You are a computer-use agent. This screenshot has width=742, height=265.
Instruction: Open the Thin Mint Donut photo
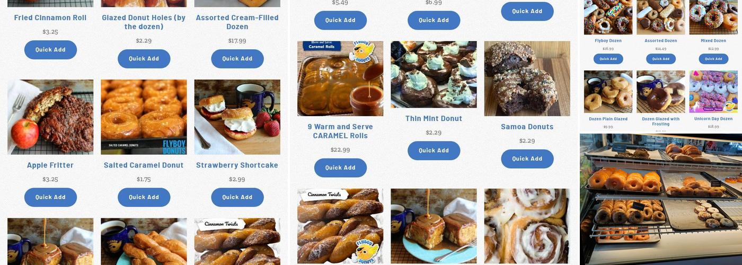point(434,75)
